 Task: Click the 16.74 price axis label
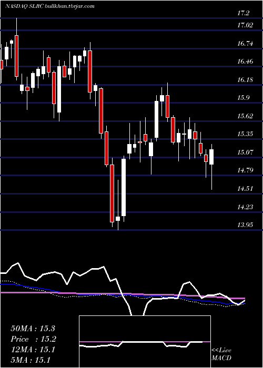(245, 43)
